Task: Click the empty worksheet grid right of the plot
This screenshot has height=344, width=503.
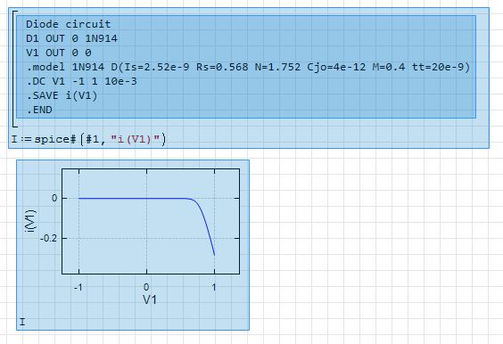Action: [375, 243]
